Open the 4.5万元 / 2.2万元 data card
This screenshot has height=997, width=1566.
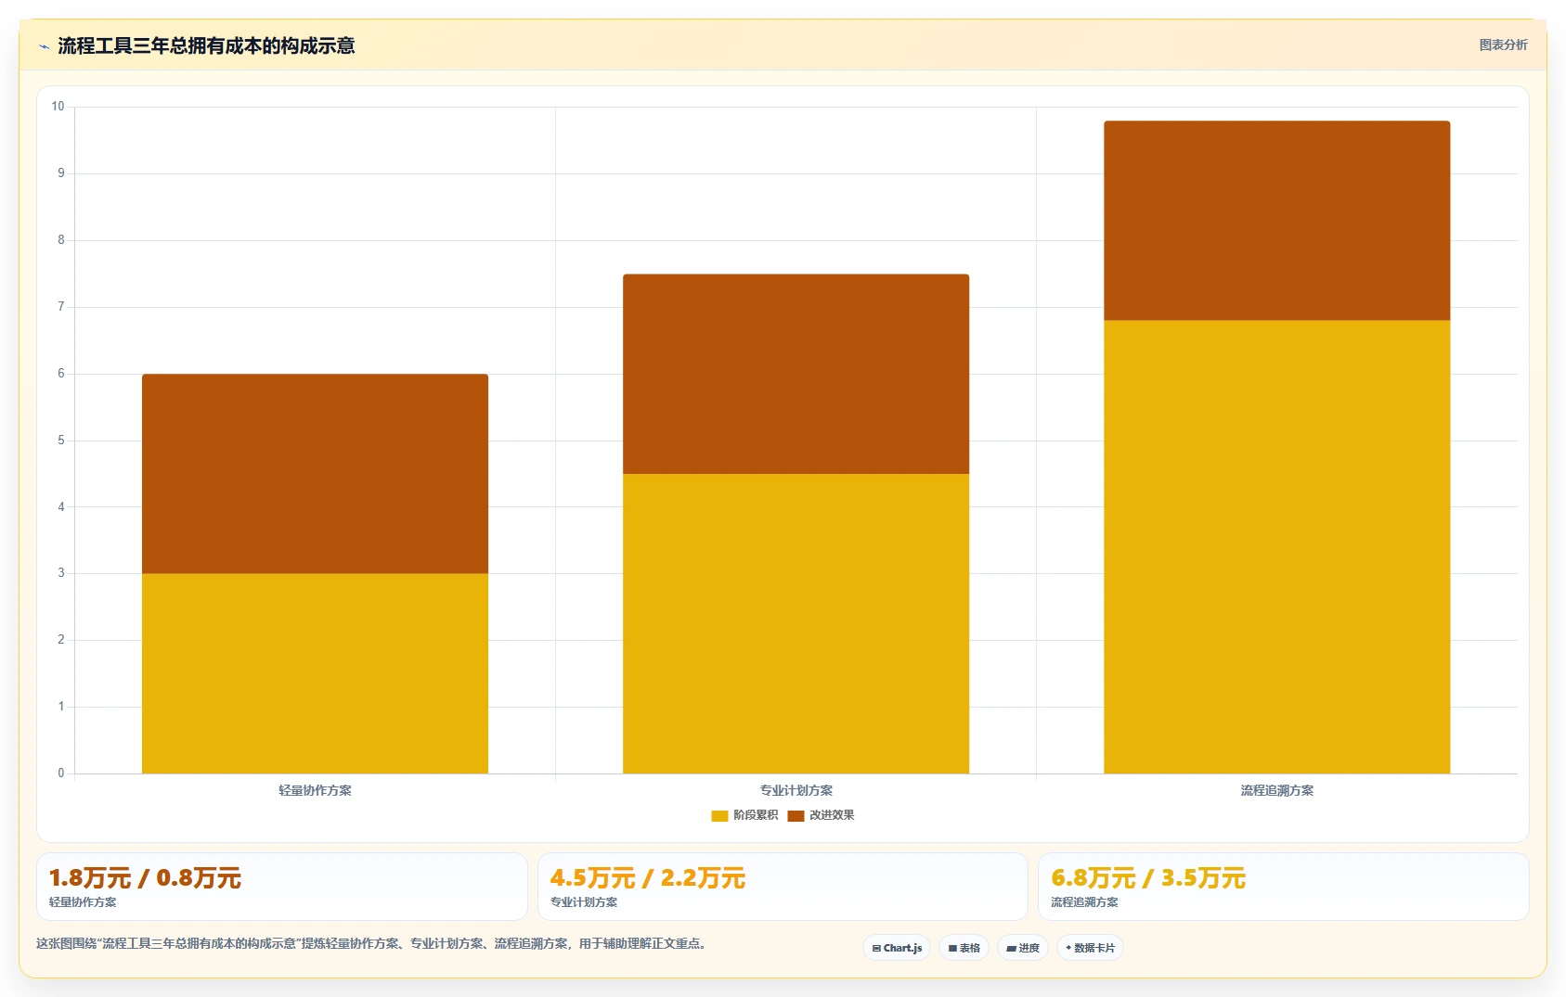(783, 887)
